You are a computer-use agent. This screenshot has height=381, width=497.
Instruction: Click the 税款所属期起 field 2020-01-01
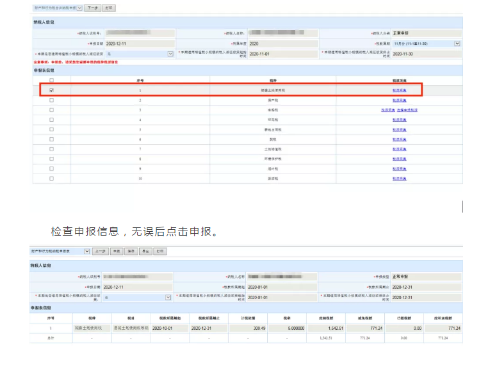point(282,287)
